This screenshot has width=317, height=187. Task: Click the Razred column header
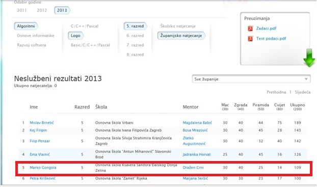pos(82,107)
